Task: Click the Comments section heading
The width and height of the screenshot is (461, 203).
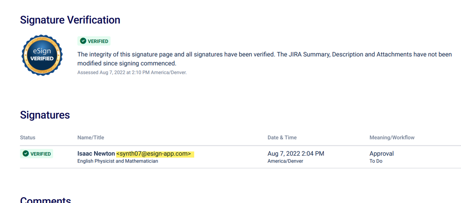Action: (45, 200)
